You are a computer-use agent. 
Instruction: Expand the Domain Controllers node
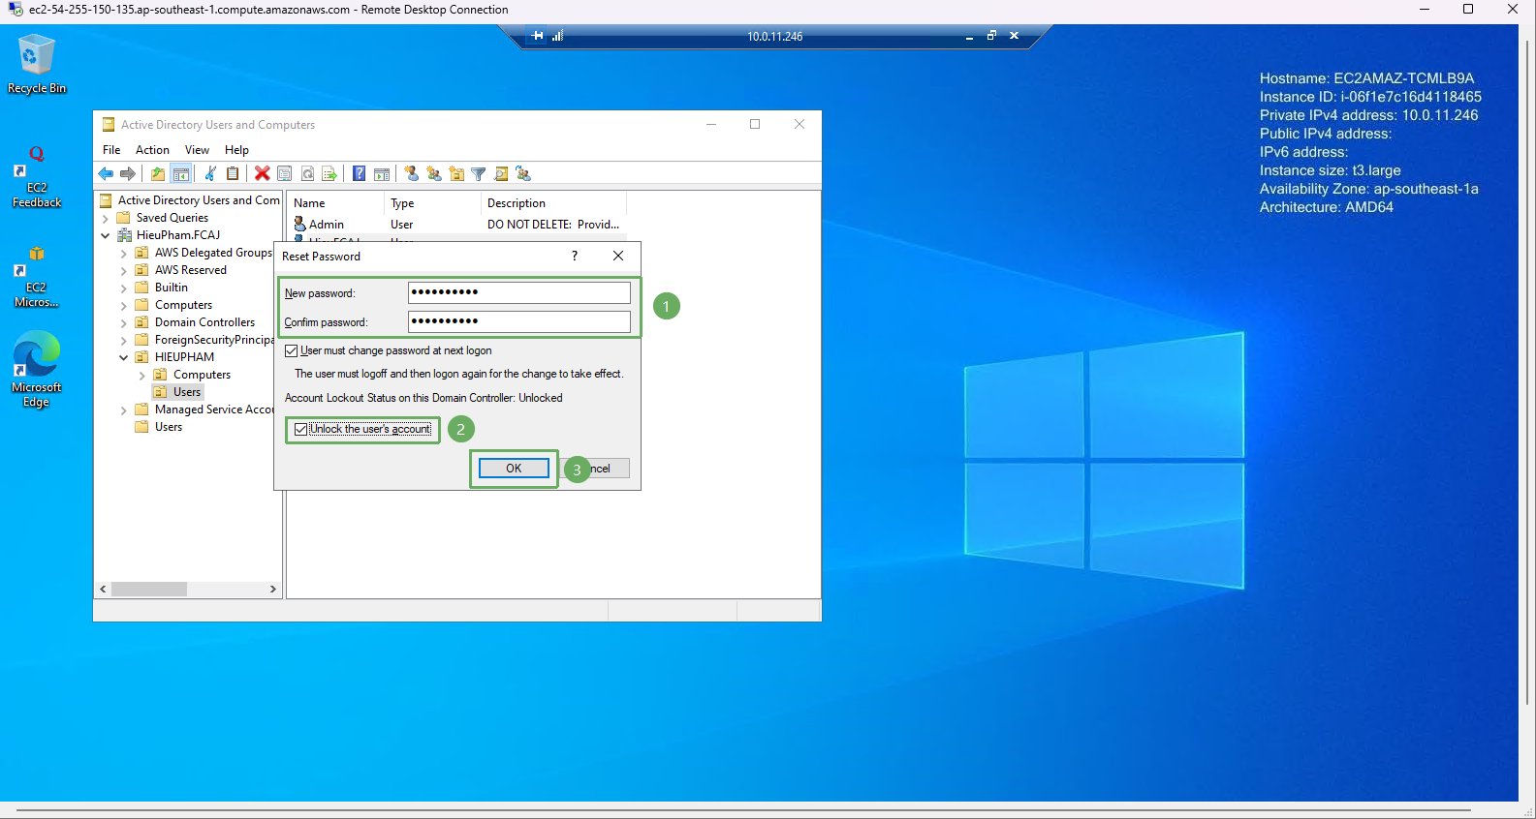(124, 323)
